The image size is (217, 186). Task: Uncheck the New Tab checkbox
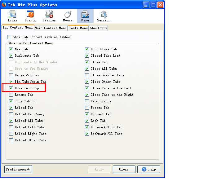[11, 49]
